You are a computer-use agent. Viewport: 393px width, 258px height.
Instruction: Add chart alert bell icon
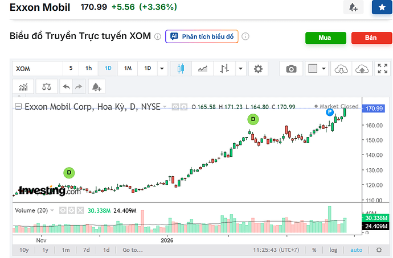97,87
